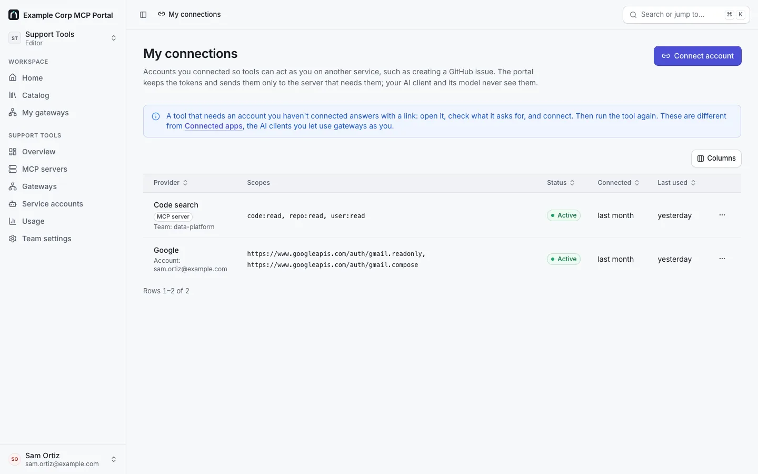Click the Example Corp MCP Portal logo
Image resolution: width=758 pixels, height=474 pixels.
pyautogui.click(x=14, y=15)
